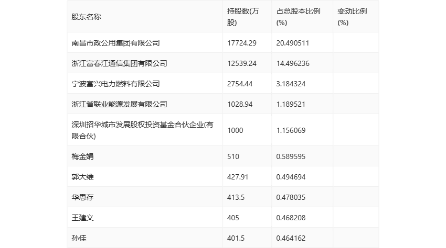Image resolution: width=446 pixels, height=248 pixels.
Task: Click the percentage 0.494694
Action: click(291, 177)
